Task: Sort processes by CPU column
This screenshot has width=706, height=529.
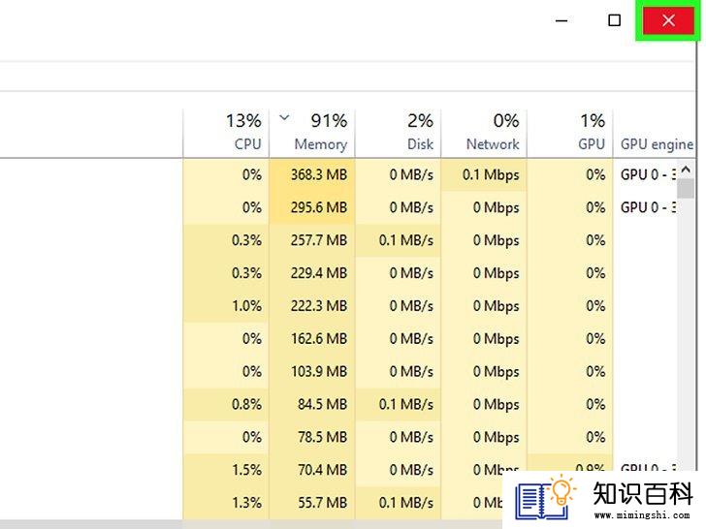Action: 226,133
